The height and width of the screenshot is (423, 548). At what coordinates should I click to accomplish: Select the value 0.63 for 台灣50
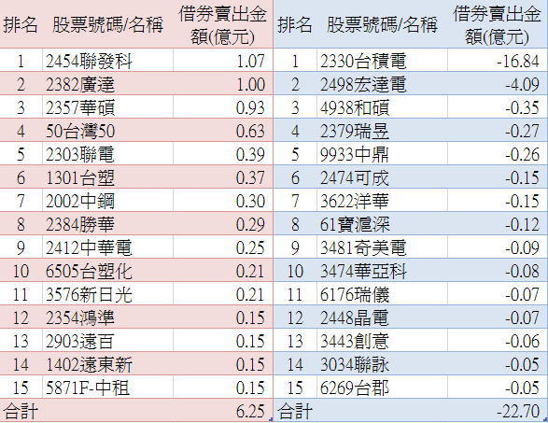coord(250,132)
